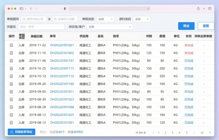219x140 pixels.
Task: Select page 5 in pagination
Action: click(x=187, y=133)
